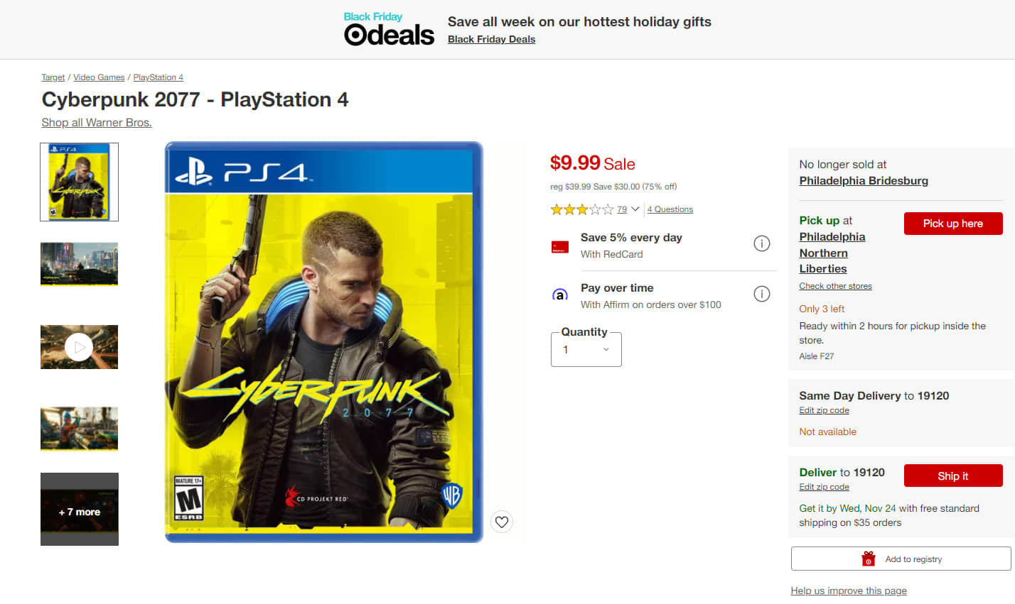Expand the ratings chevron next to 79

635,209
